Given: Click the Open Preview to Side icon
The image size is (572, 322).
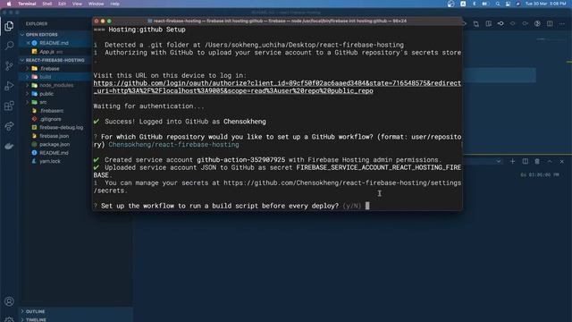Looking at the screenshot, I should point(488,24).
